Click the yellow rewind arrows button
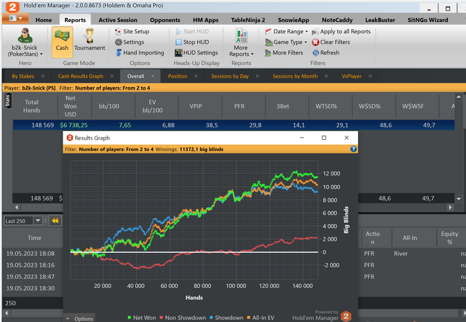 (x=55, y=220)
